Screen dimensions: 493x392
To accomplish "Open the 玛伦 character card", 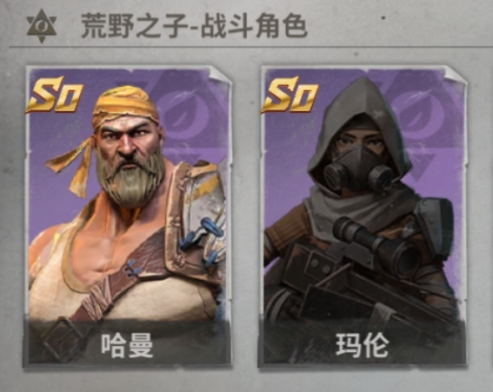I will [x=363, y=216].
